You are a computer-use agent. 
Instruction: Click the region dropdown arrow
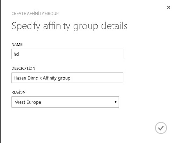pyautogui.click(x=115, y=102)
